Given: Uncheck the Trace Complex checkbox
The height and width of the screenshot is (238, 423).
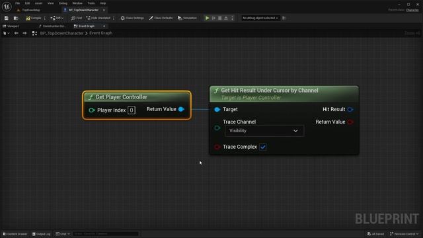Looking at the screenshot, I should point(263,147).
